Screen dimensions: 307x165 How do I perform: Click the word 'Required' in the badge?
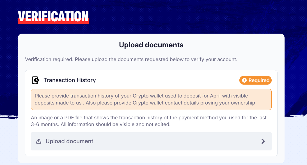(x=259, y=80)
